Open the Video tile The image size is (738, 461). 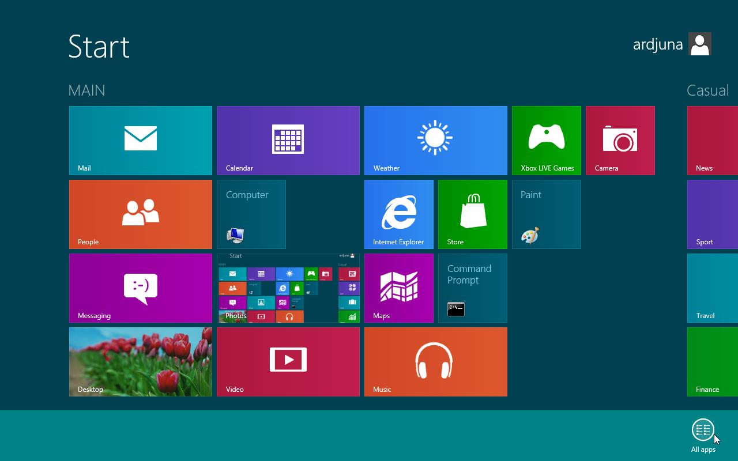(x=288, y=362)
